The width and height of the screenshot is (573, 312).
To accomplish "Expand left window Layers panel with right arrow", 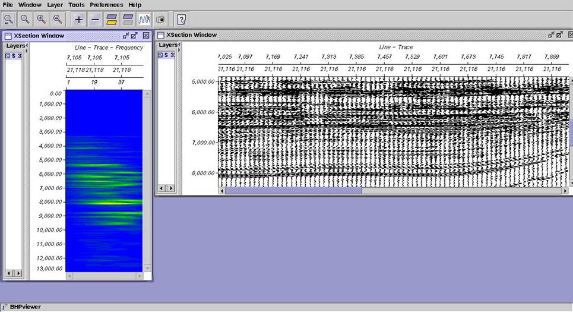I will click(27, 50).
